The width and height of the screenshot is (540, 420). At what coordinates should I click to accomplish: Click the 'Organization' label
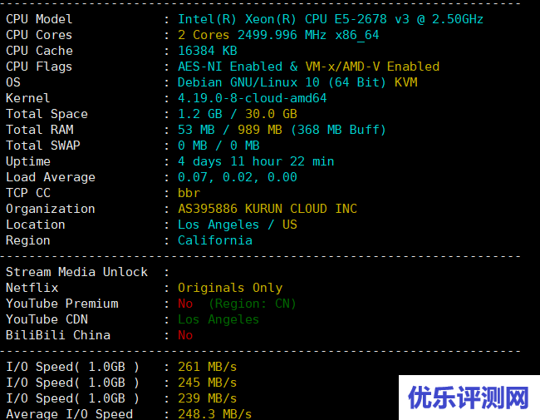click(x=51, y=209)
